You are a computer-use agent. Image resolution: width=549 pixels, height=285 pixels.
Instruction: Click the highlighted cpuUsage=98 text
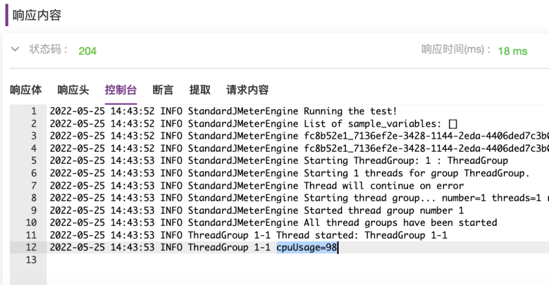click(307, 247)
